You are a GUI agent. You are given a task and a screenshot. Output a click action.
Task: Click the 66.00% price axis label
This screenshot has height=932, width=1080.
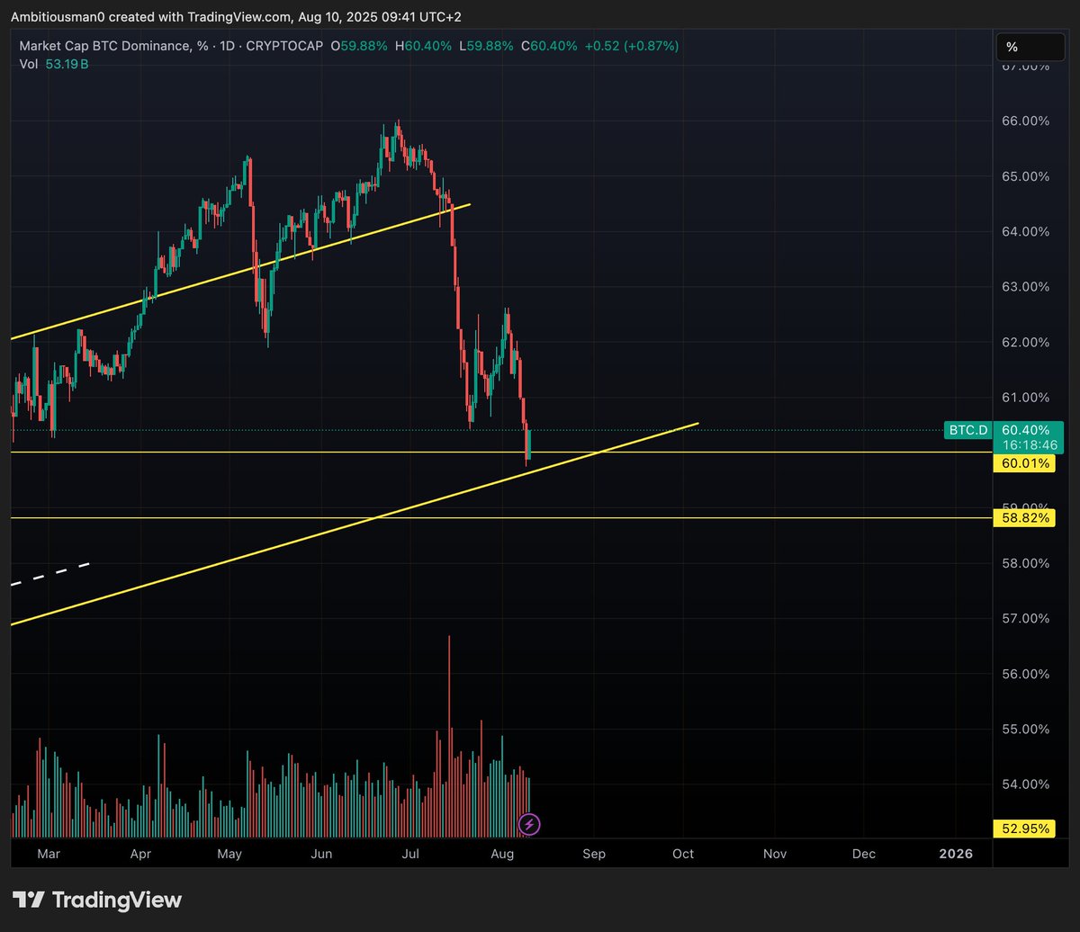1024,121
